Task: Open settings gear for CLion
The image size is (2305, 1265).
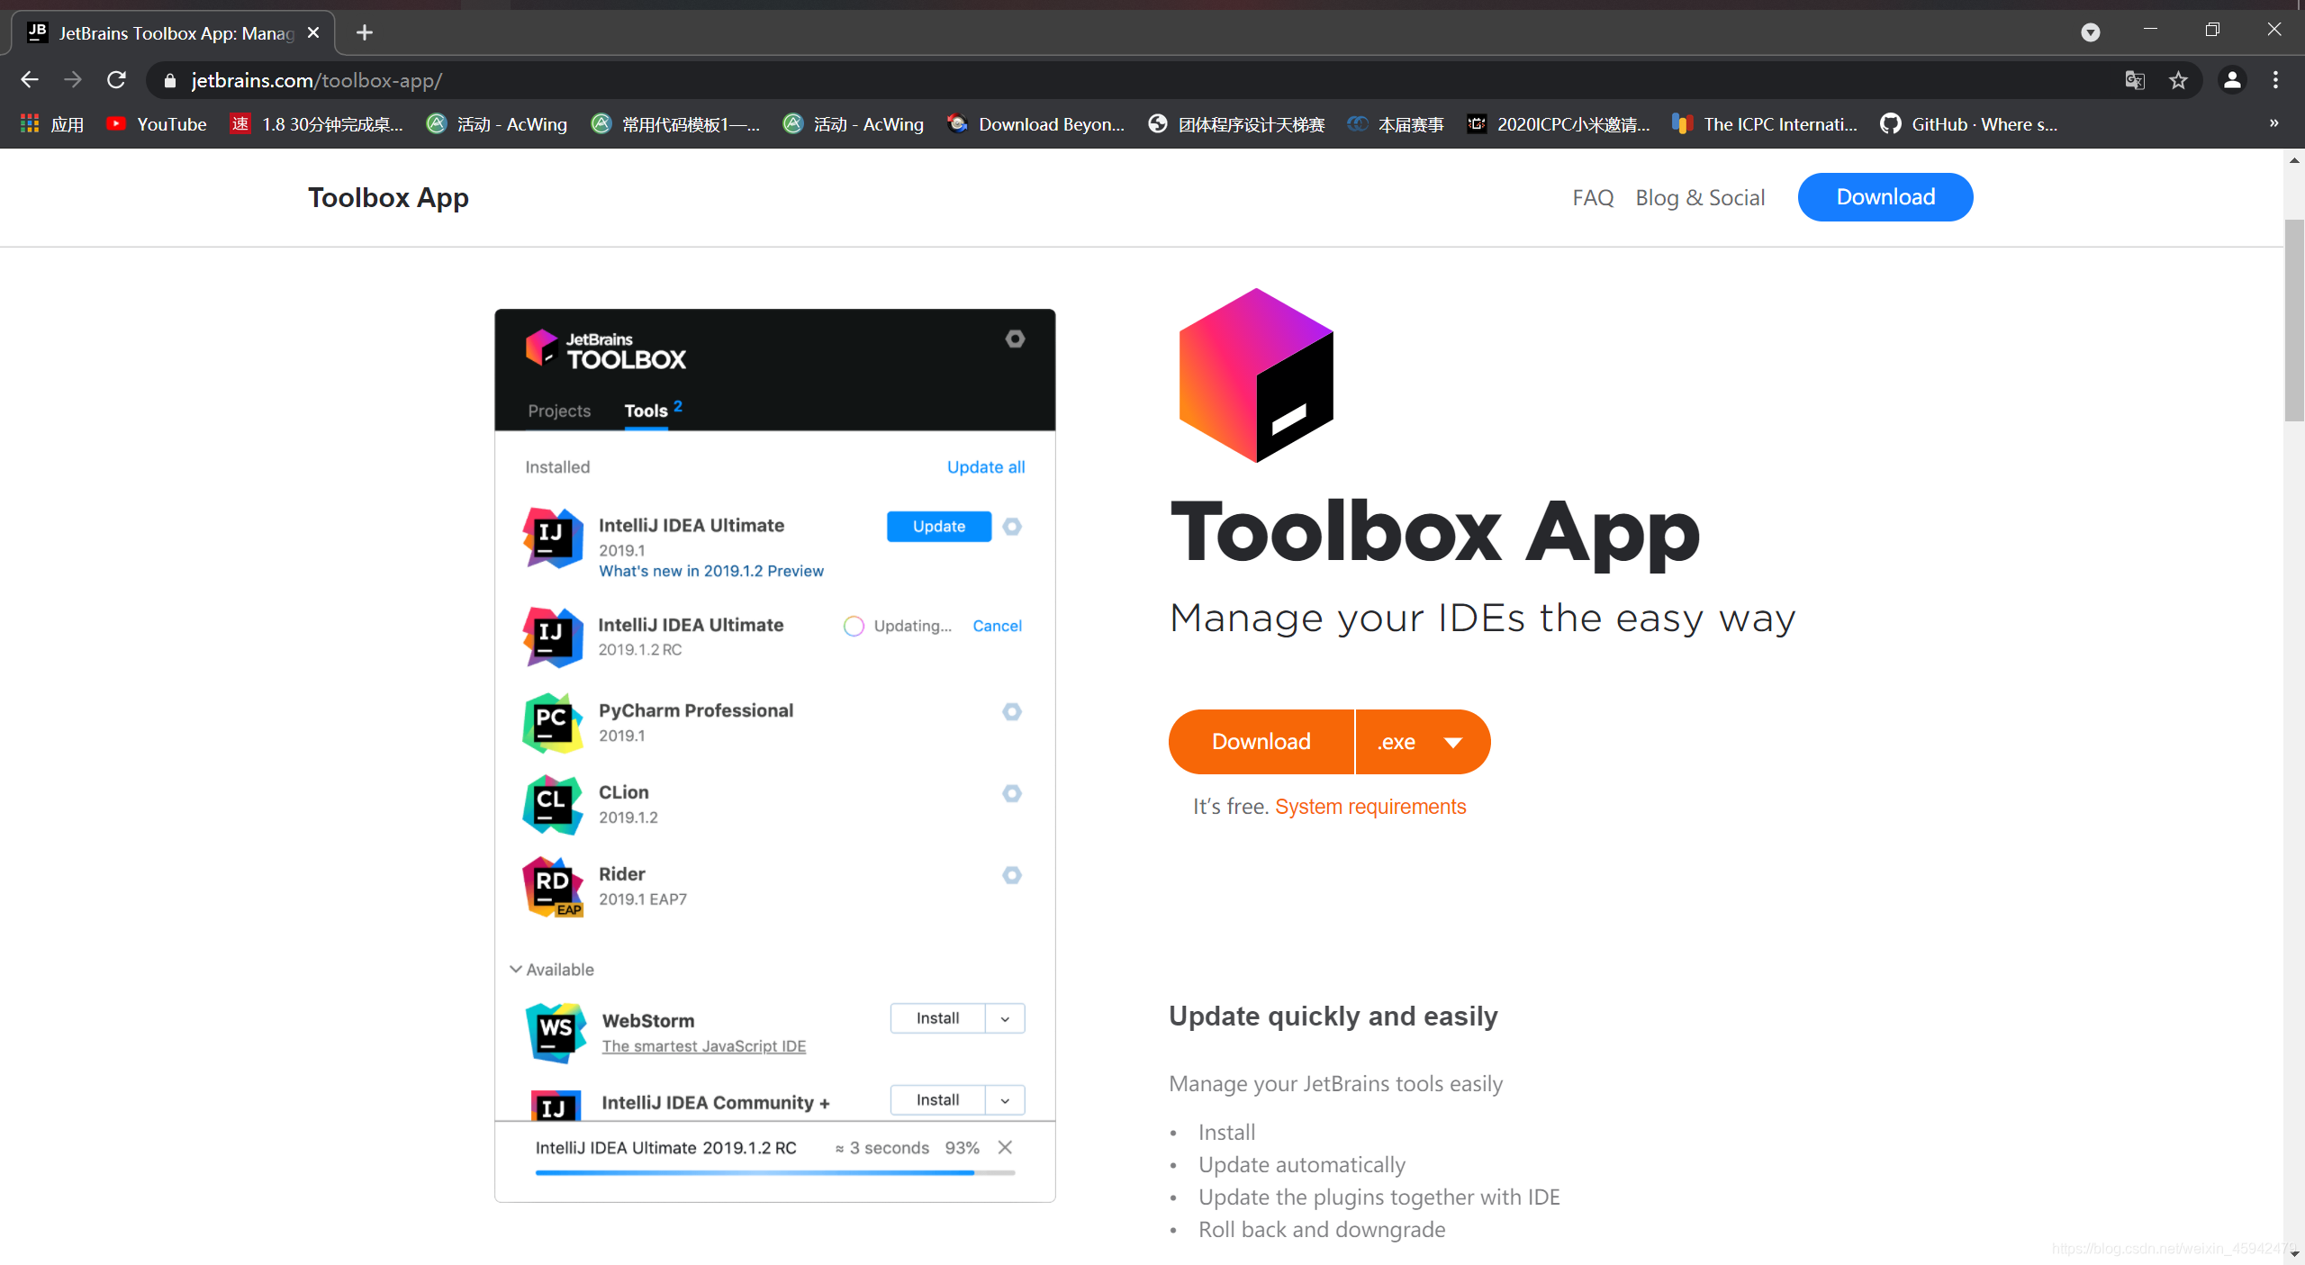Action: pos(1012,793)
